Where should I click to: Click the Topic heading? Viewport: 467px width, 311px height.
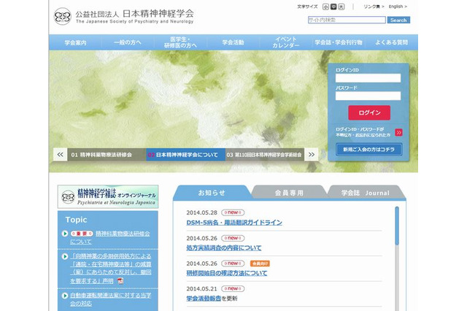pyautogui.click(x=76, y=220)
